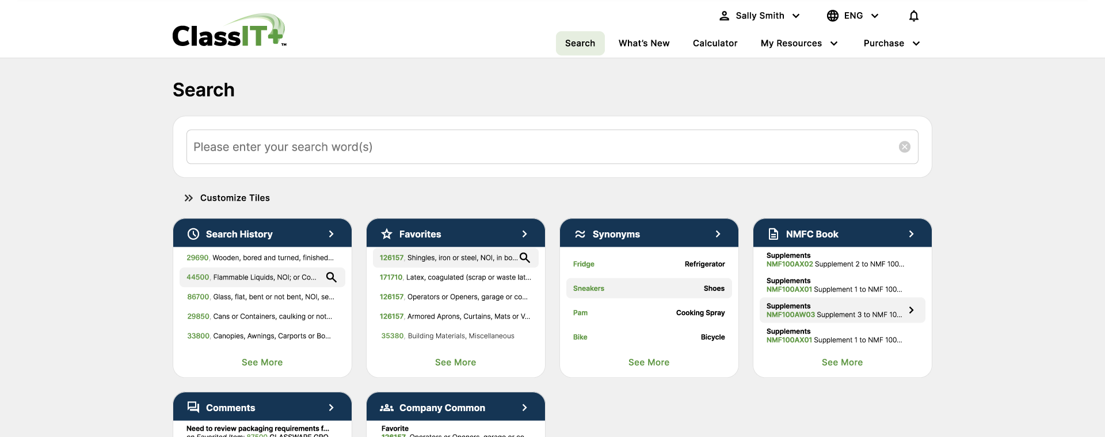Select the Bike Bicycle synonym row

[x=649, y=337]
